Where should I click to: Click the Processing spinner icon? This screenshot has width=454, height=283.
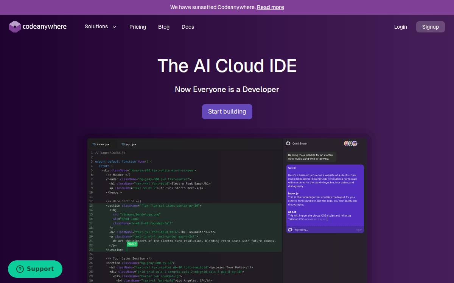[290, 230]
